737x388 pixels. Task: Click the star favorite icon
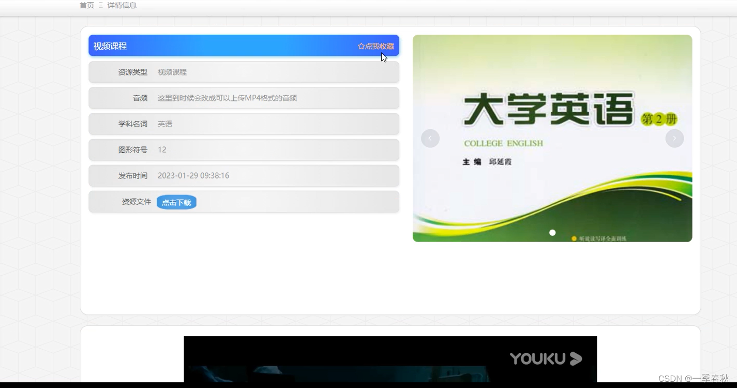tap(361, 46)
